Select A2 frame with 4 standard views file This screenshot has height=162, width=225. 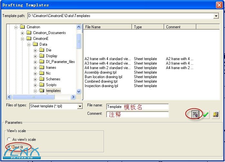click(108, 59)
